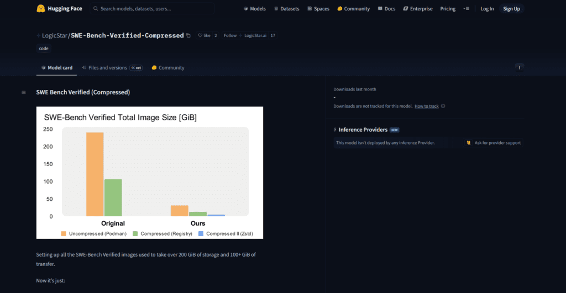
Task: Click the Inference Providers heading text
Action: click(x=363, y=130)
